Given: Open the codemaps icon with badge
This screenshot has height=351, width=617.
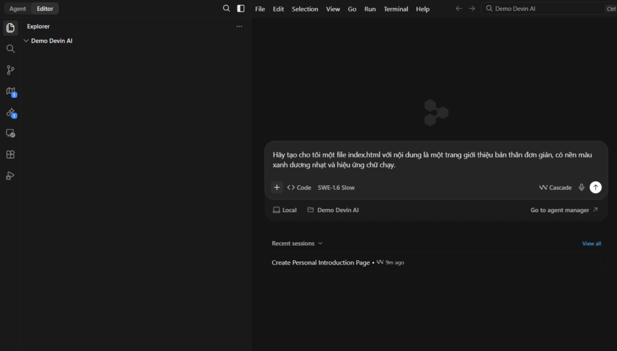Looking at the screenshot, I should [x=11, y=92].
